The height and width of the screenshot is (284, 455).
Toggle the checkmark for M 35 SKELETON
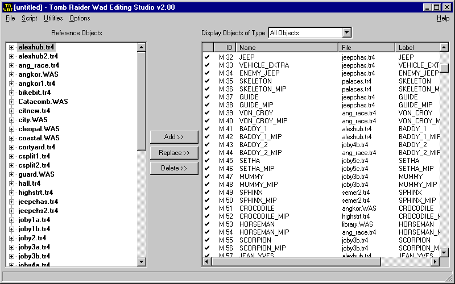207,81
